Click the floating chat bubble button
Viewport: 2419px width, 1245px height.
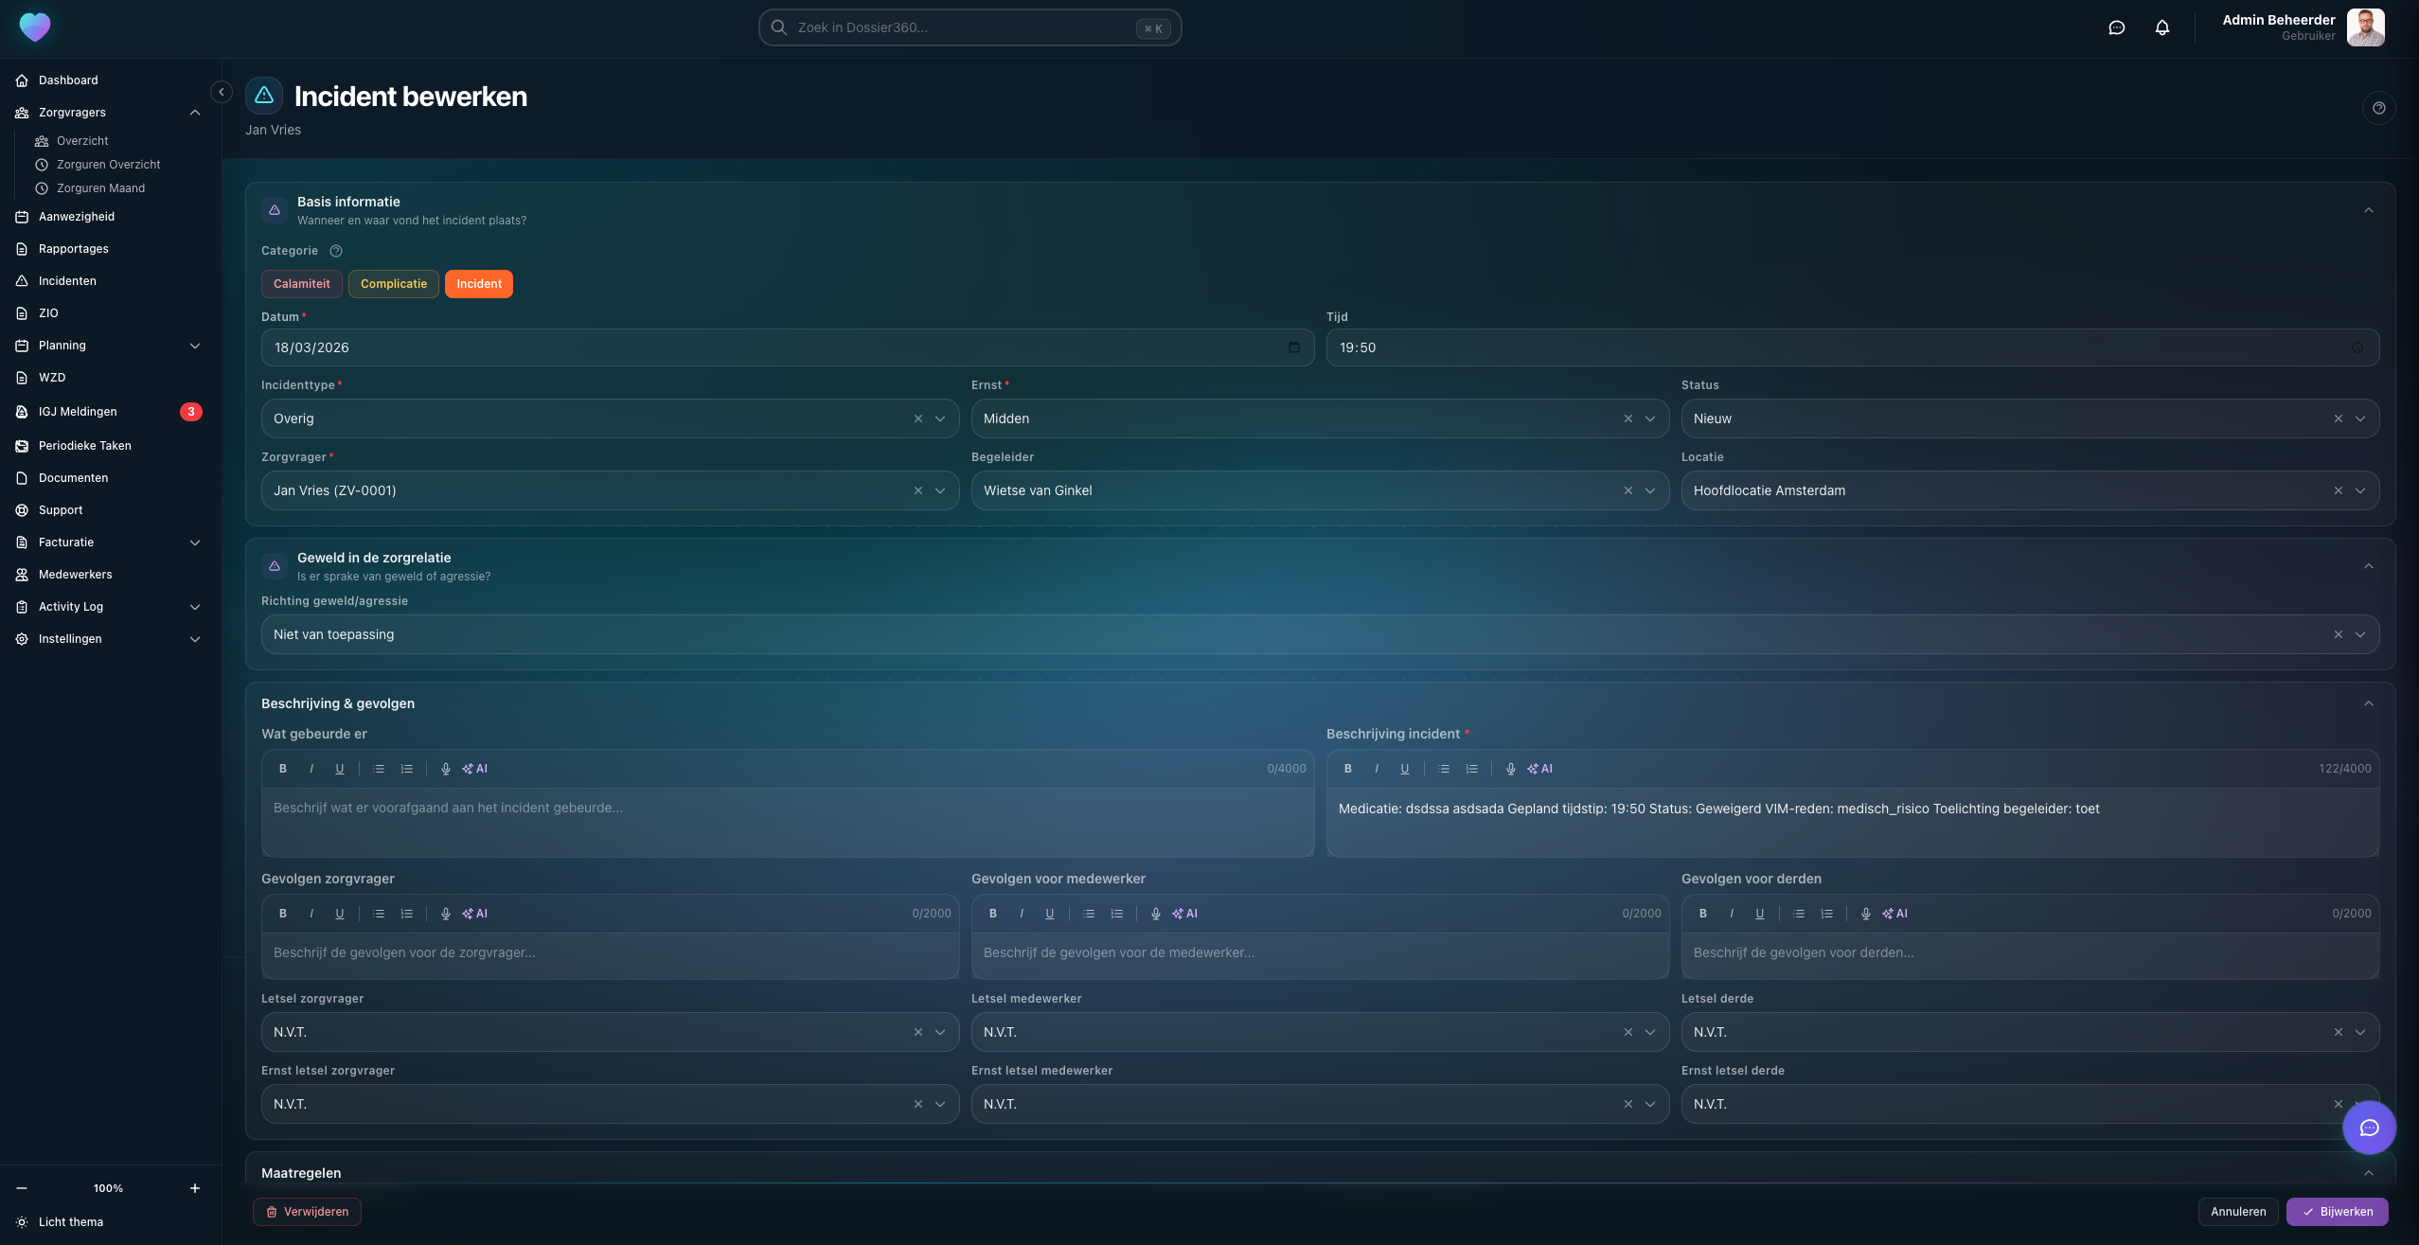coord(2369,1128)
